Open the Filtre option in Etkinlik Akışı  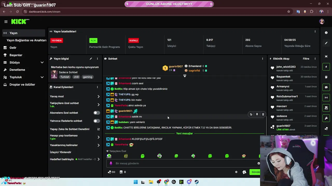[x=306, y=59]
